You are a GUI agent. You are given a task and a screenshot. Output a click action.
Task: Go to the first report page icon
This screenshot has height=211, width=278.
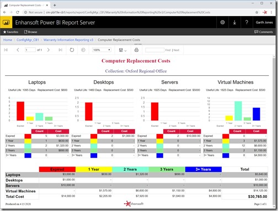coord(6,50)
